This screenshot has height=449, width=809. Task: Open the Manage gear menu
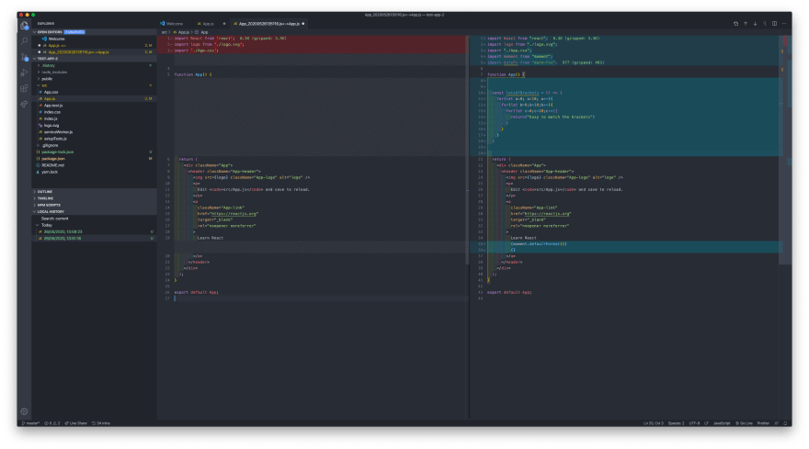tap(24, 411)
